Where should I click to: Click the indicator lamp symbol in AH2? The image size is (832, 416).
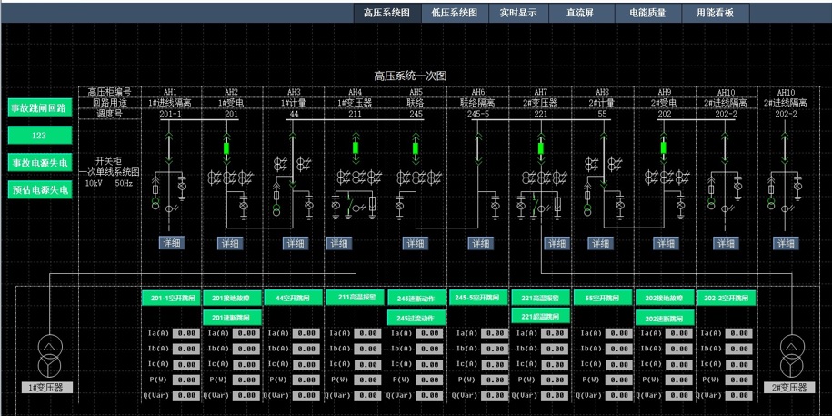[244, 206]
